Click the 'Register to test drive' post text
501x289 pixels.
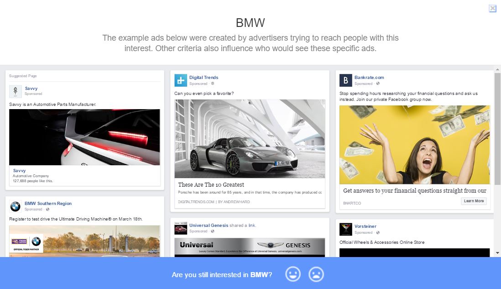pos(76,219)
